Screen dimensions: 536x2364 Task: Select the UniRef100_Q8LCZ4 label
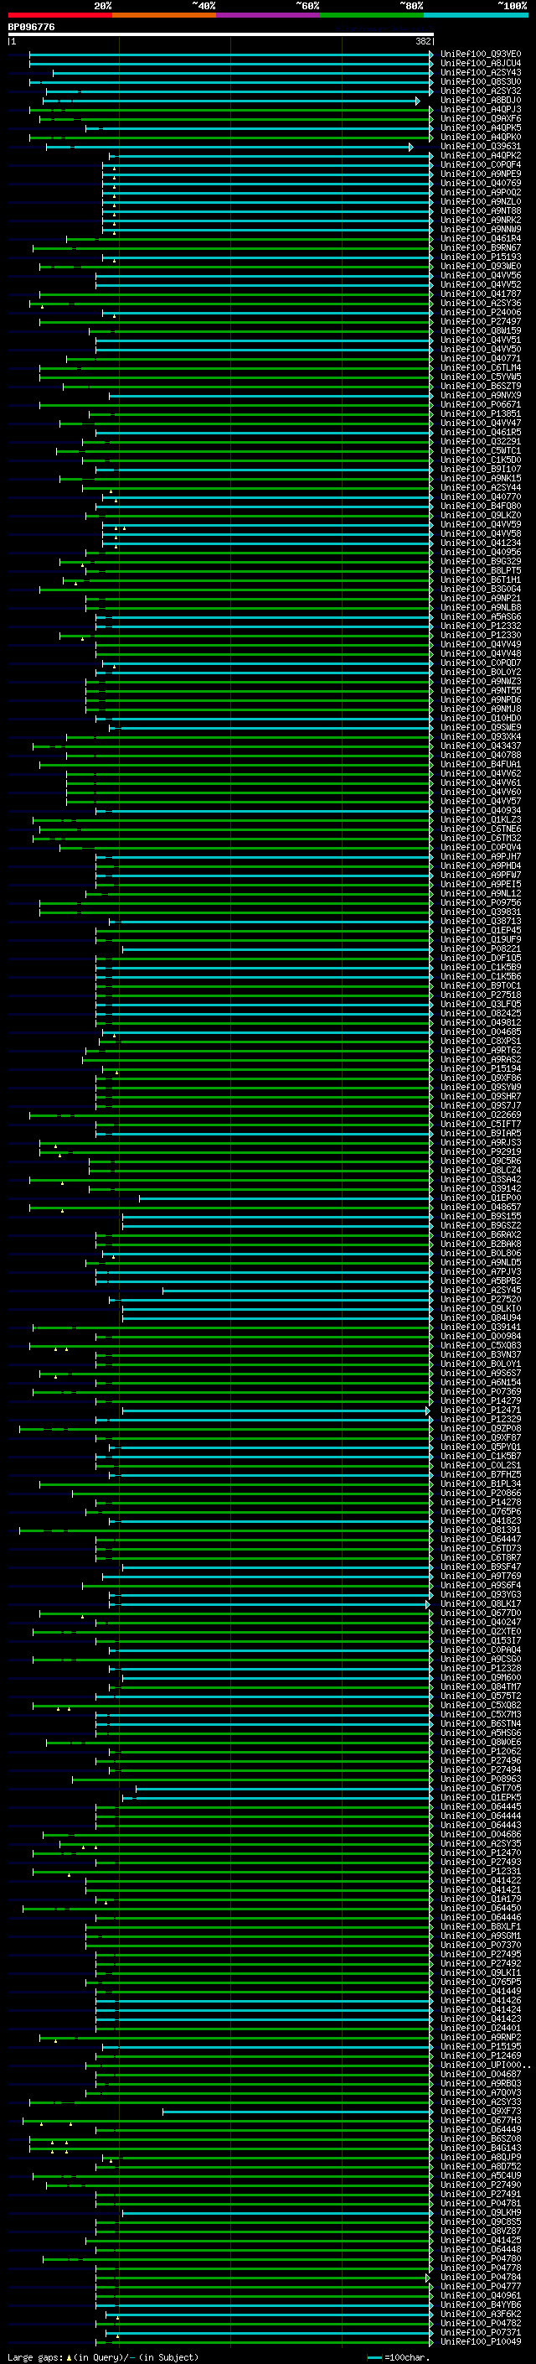481,1170
